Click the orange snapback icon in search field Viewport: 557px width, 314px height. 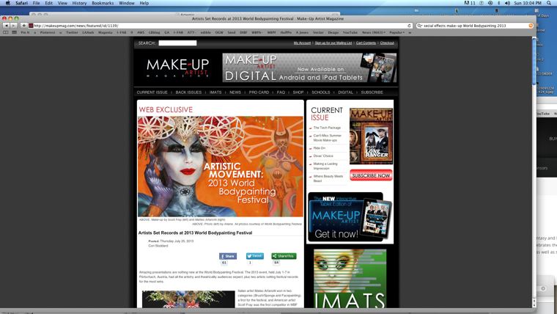coord(531,26)
